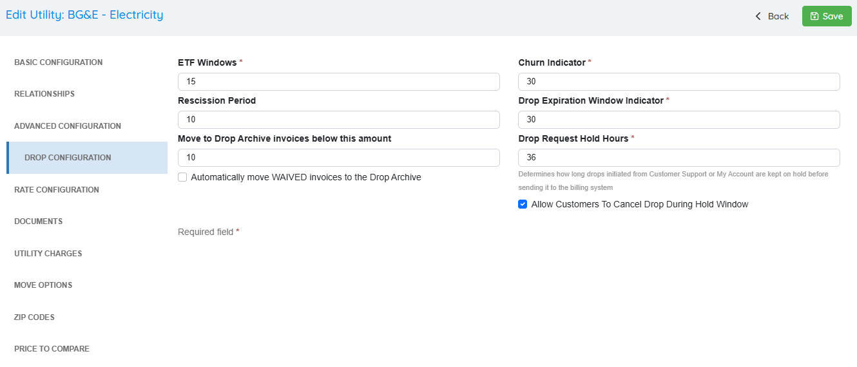Go to the Rate Configuration tab
The image size is (857, 367).
click(57, 190)
